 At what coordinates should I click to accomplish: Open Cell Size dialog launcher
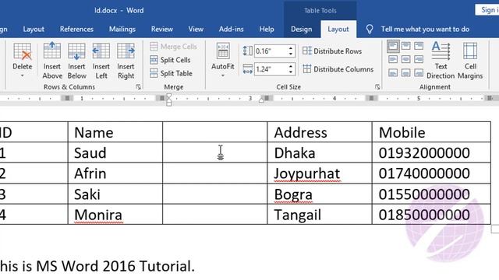[x=377, y=87]
